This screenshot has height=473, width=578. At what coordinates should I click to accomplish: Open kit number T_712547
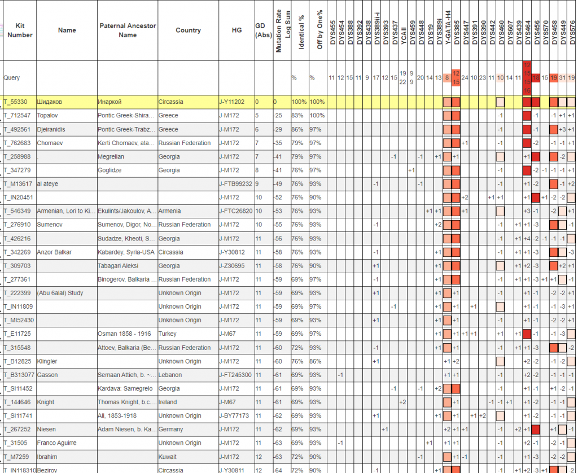pos(18,116)
